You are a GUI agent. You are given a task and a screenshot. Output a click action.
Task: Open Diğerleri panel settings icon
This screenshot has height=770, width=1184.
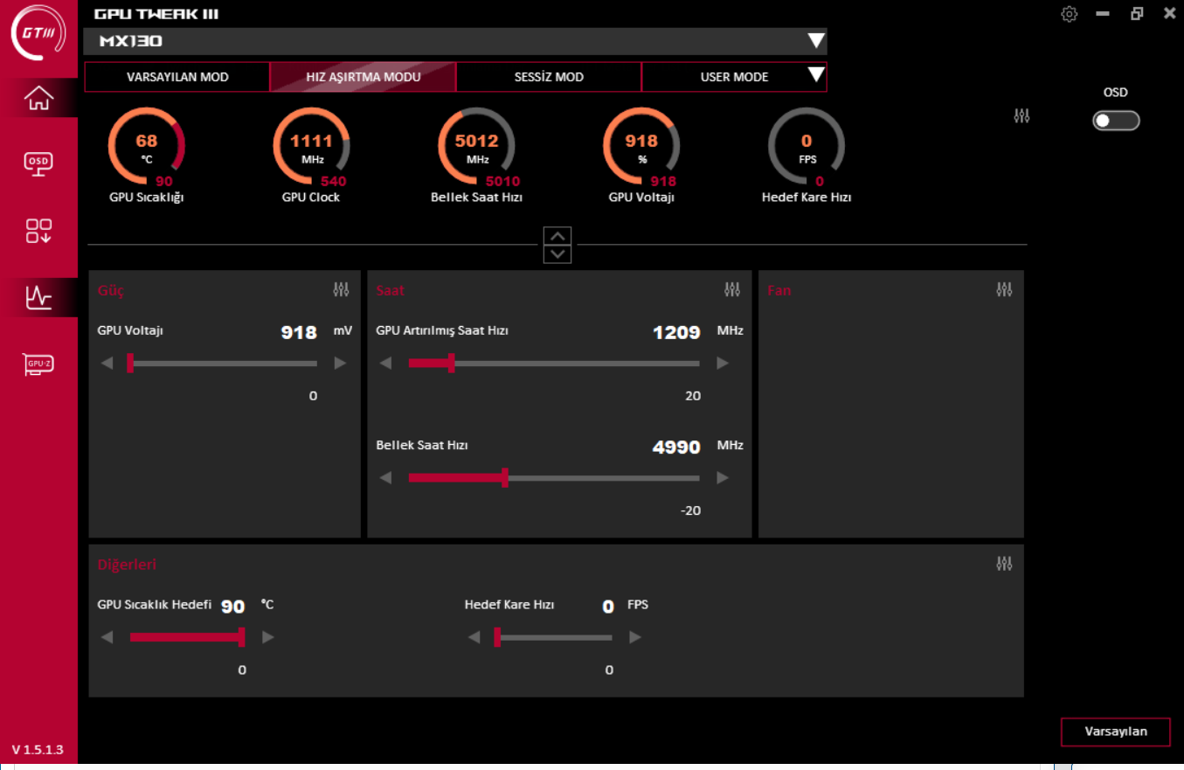[x=1004, y=564]
